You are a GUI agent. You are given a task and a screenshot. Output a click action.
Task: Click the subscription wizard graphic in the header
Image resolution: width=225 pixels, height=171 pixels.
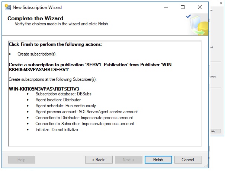197,26
